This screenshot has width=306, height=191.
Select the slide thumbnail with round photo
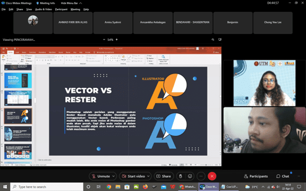(18, 134)
